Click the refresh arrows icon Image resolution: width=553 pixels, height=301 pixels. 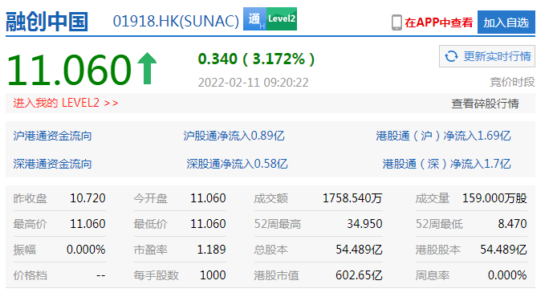(x=451, y=56)
